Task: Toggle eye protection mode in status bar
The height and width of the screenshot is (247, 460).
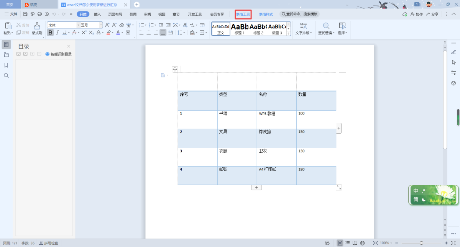Action: pyautogui.click(x=327, y=243)
